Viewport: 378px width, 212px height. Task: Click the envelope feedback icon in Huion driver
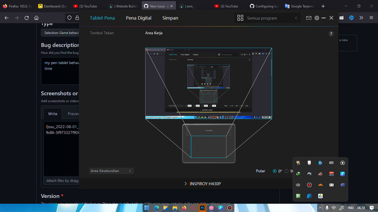tap(309, 18)
